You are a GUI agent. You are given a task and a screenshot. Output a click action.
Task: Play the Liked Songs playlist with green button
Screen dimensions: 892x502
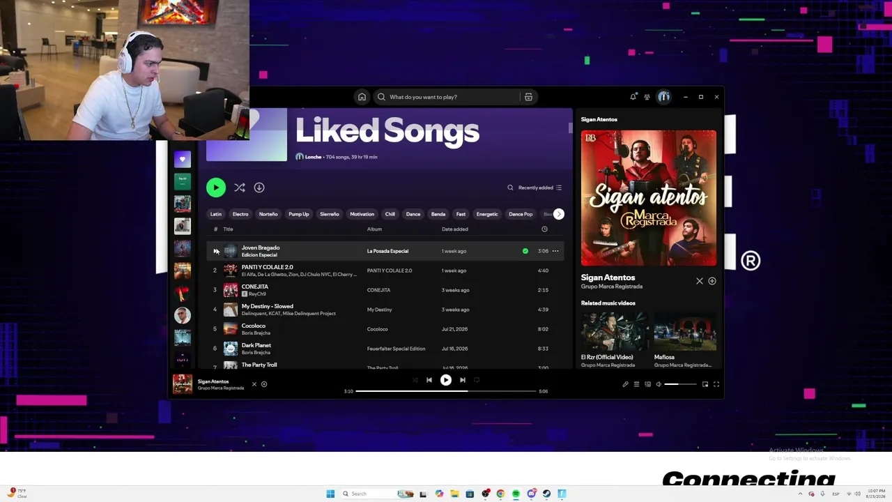(x=216, y=188)
